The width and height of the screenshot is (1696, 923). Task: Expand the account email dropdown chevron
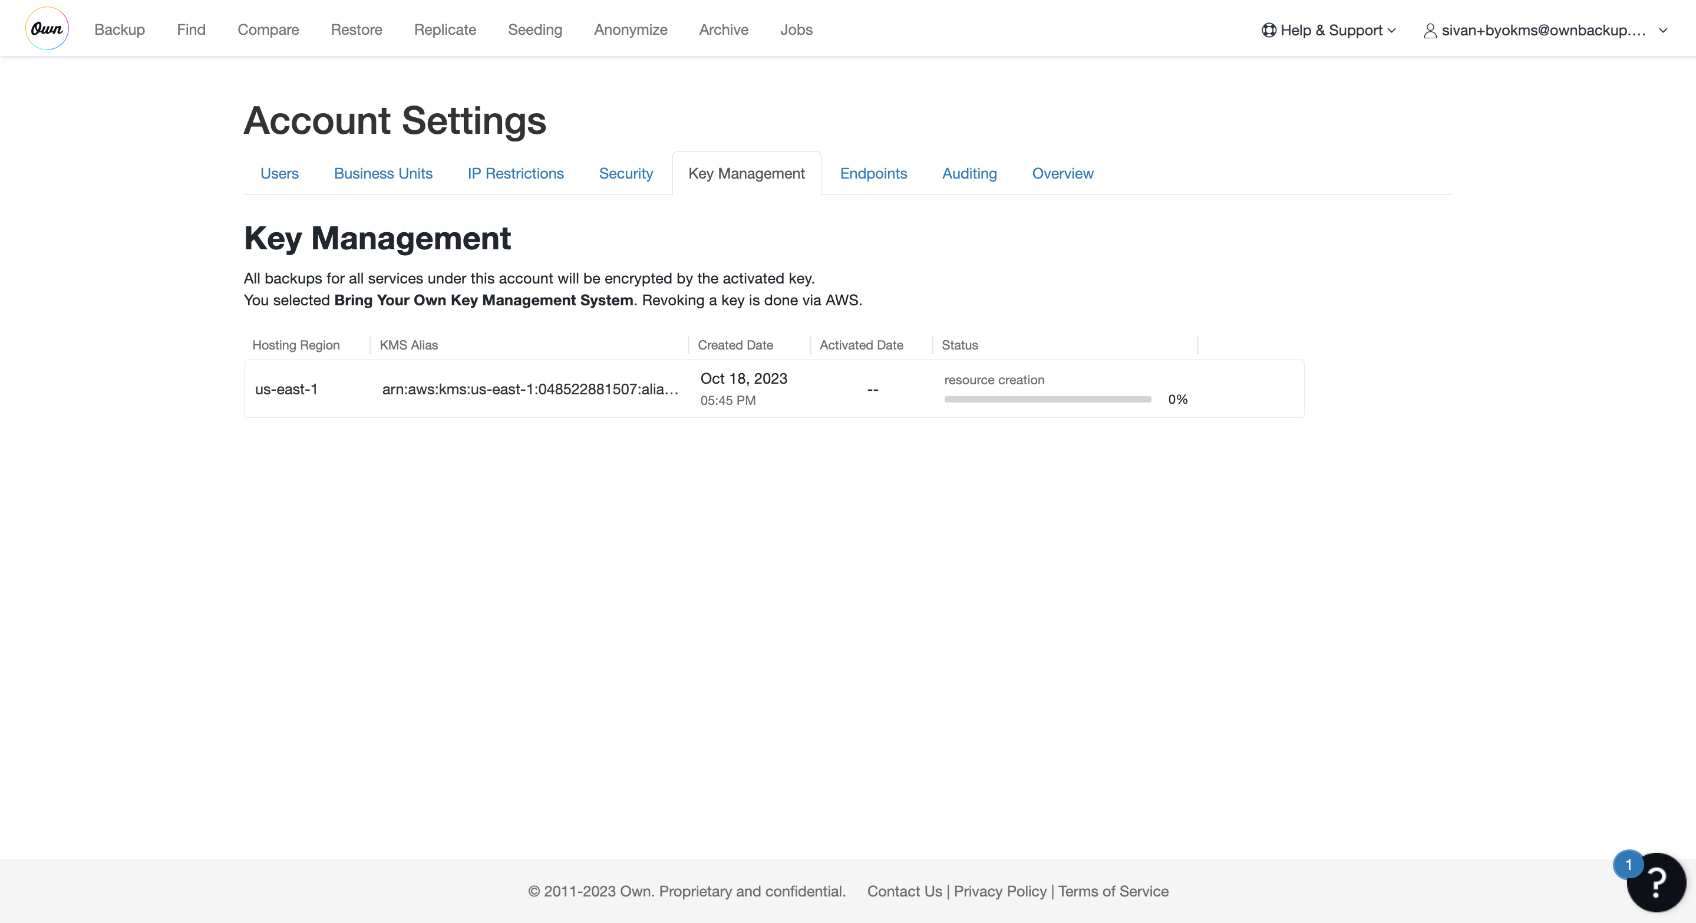[1663, 31]
